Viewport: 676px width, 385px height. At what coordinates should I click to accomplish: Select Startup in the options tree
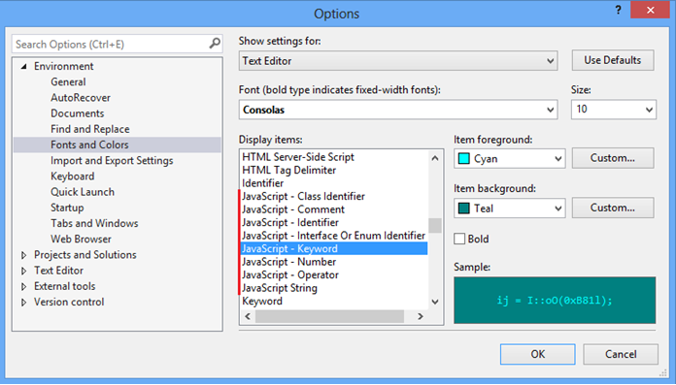pos(67,208)
